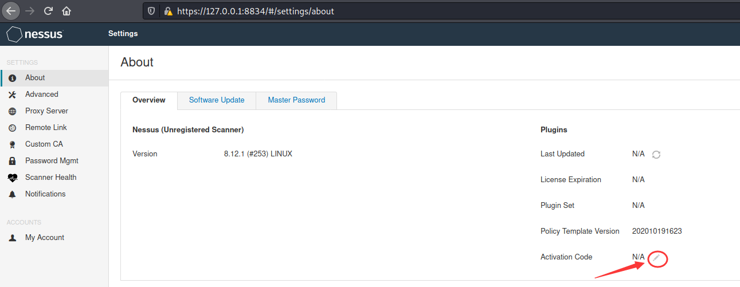Click the browser forward arrow button
Screen dimensions: 740x287
coord(29,11)
